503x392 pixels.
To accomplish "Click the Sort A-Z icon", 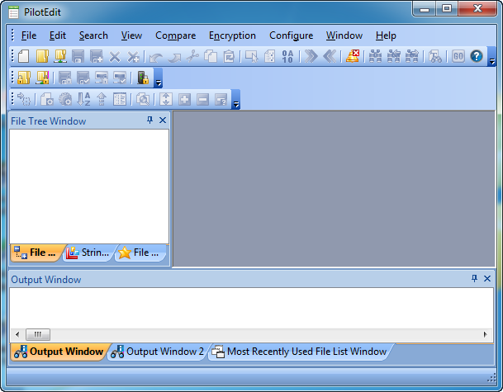I will coord(83,99).
